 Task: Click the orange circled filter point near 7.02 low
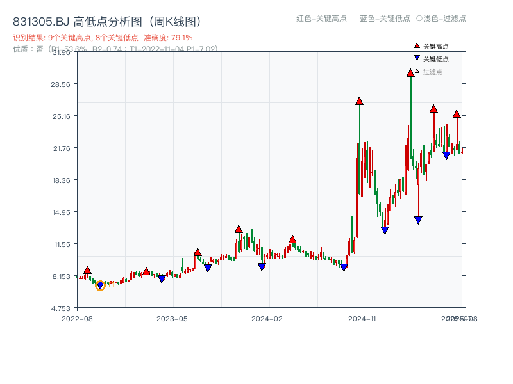tap(100, 285)
